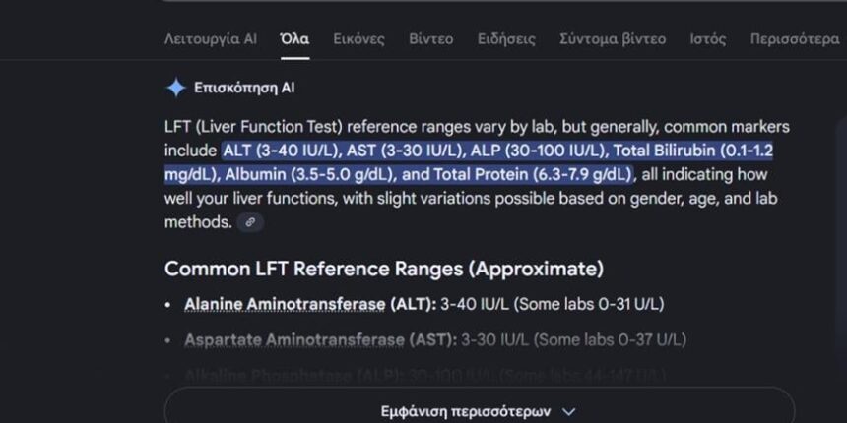Click the chevron beside Εμφάνιση περισσότερων
Image resolution: width=847 pixels, height=423 pixels.
[567, 411]
